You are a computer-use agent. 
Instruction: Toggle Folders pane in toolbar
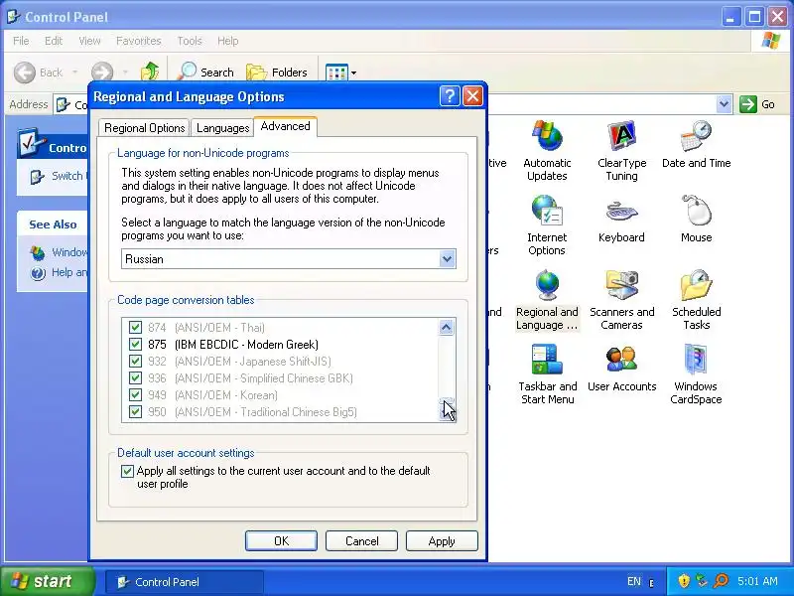point(277,72)
